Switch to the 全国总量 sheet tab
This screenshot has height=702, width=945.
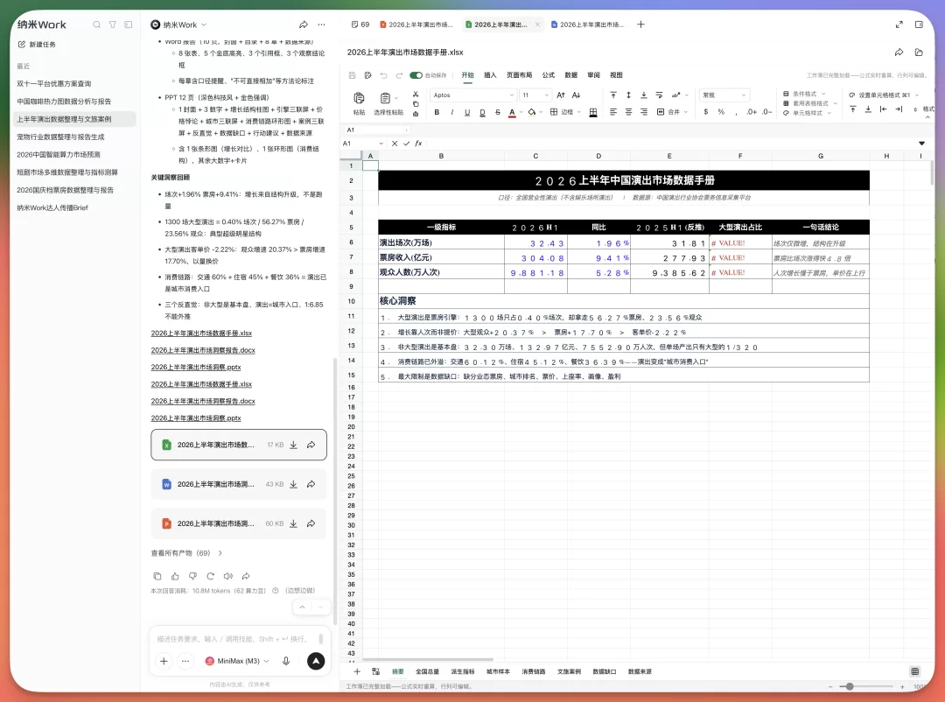click(x=427, y=671)
